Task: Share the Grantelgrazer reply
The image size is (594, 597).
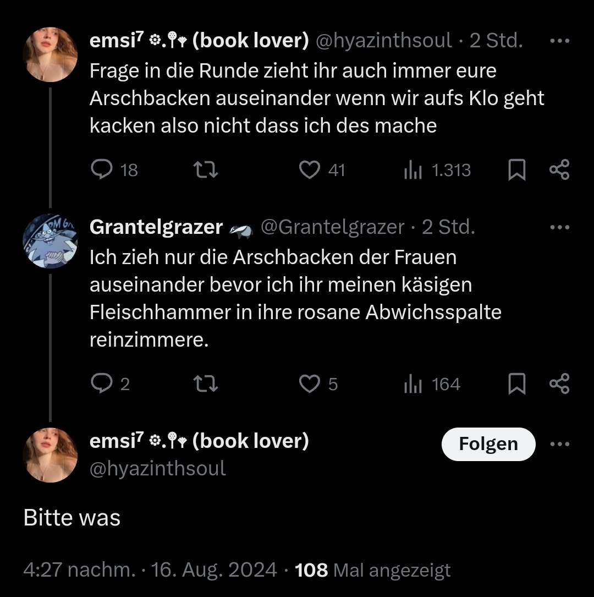Action: click(x=559, y=384)
